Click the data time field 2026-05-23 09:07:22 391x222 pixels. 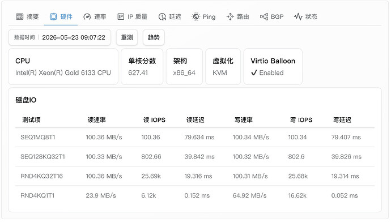pyautogui.click(x=59, y=37)
